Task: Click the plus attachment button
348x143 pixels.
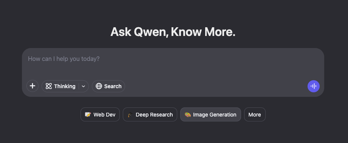Action: point(32,86)
